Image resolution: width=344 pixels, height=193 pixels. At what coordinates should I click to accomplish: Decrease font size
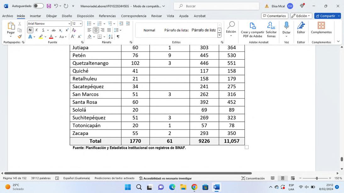79,36
